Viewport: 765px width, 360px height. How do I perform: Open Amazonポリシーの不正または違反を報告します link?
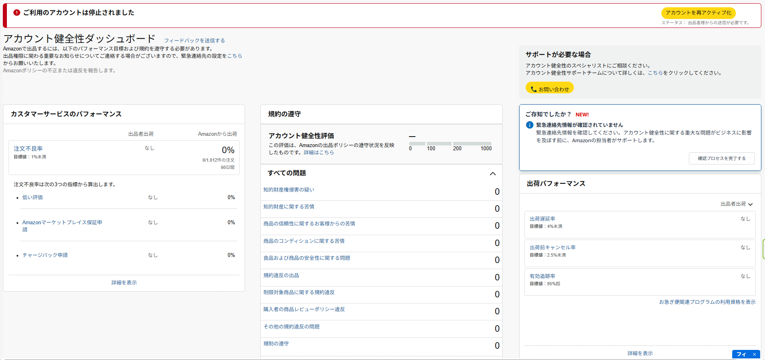tap(60, 70)
